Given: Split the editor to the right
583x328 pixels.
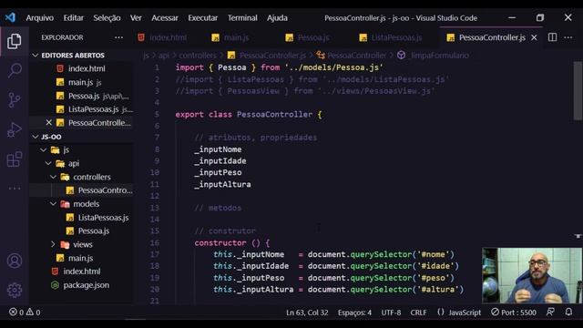Looking at the screenshot, I should click(x=552, y=37).
